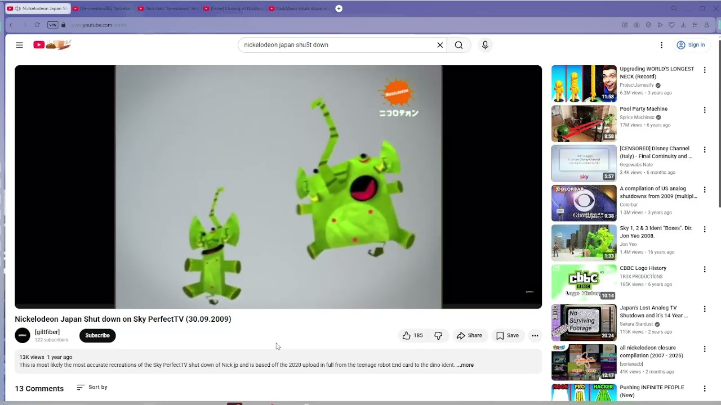721x405 pixels.
Task: Open options menu for 'Upgrading WORLD'S LONGEST NECK'
Action: (705, 70)
